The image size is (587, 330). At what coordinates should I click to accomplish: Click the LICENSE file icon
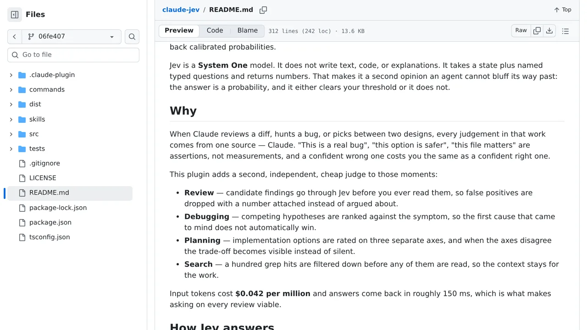(x=22, y=178)
